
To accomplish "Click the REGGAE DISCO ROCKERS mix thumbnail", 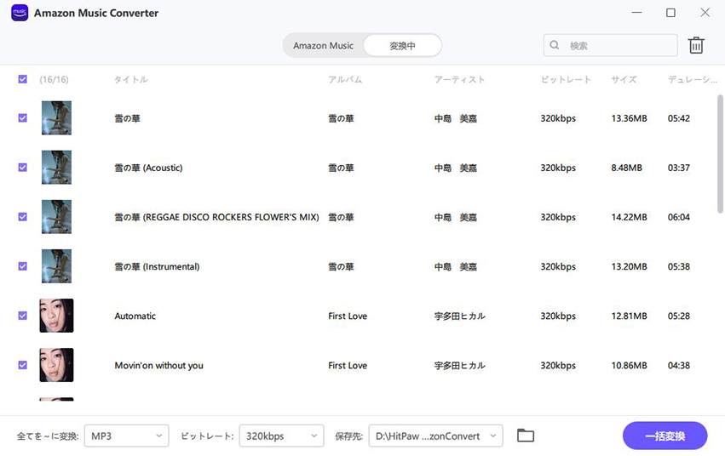I will click(56, 216).
